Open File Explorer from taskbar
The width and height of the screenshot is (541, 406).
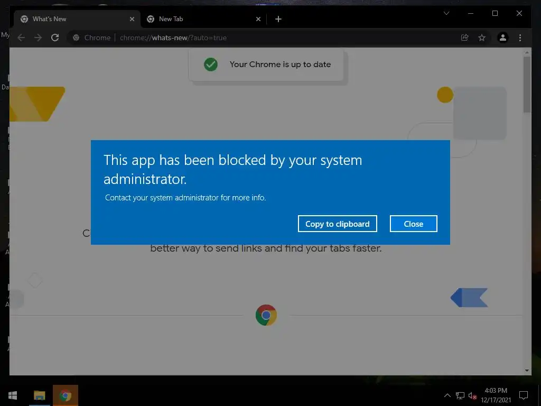point(39,395)
